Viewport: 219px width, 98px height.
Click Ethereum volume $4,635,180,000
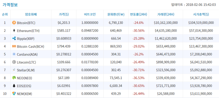166,31
